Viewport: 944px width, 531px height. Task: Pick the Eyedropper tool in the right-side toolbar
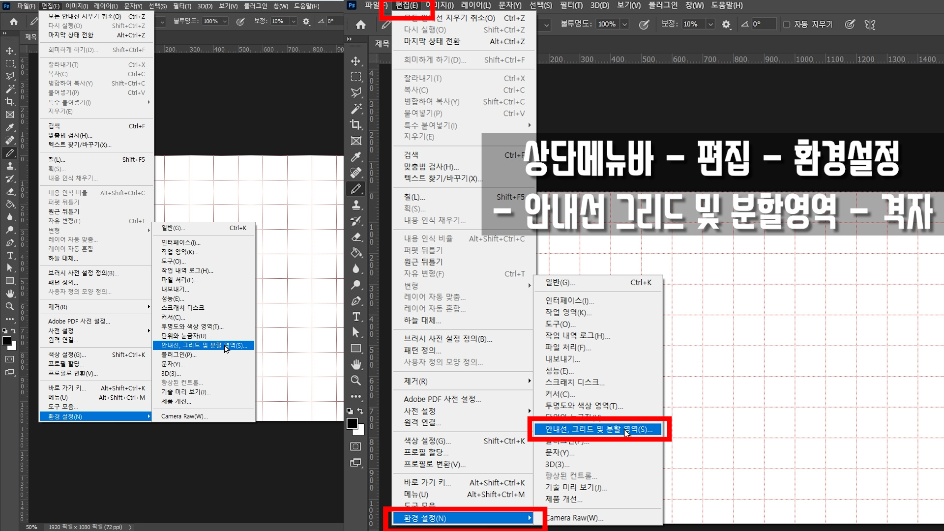[356, 157]
